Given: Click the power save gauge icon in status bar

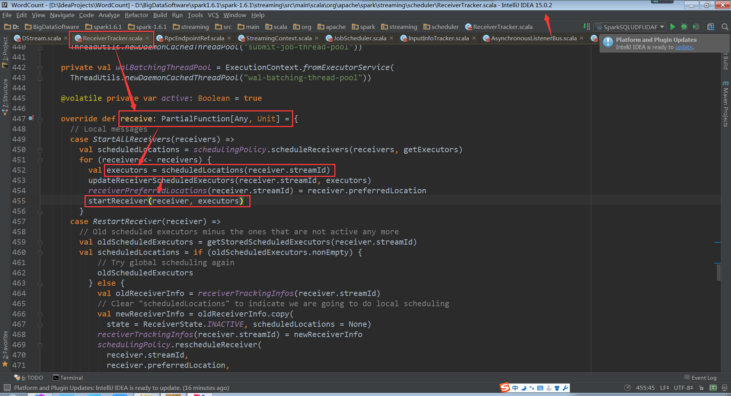Looking at the screenshot, I should point(627,388).
